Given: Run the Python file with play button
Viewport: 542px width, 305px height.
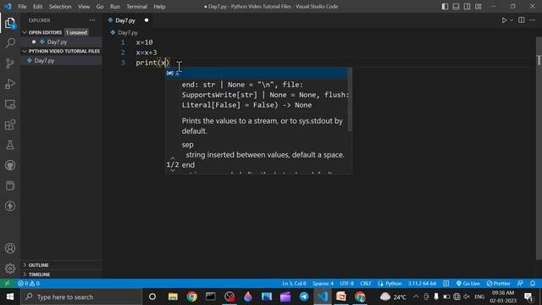Looking at the screenshot, I should (504, 20).
